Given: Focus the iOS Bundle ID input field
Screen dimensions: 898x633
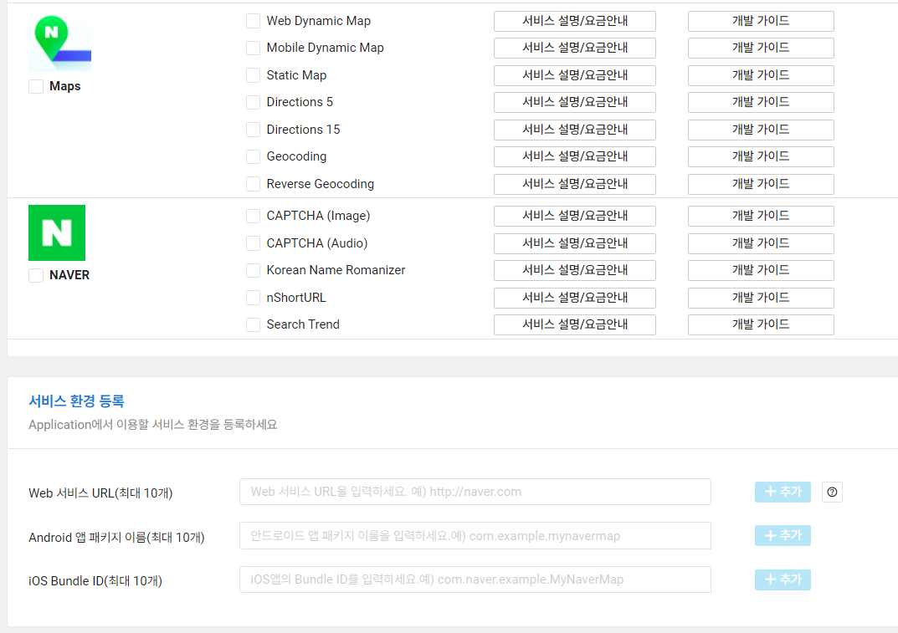Looking at the screenshot, I should (x=475, y=579).
